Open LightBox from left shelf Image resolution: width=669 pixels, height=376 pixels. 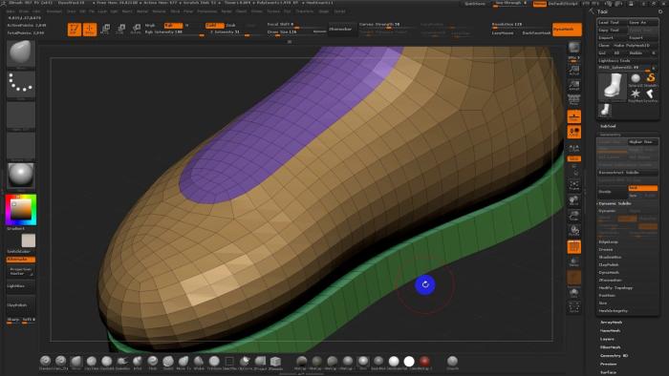coord(20,286)
